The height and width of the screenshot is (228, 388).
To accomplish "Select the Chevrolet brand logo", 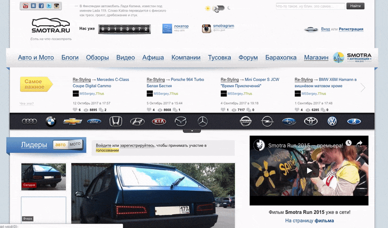I will 72,121.
